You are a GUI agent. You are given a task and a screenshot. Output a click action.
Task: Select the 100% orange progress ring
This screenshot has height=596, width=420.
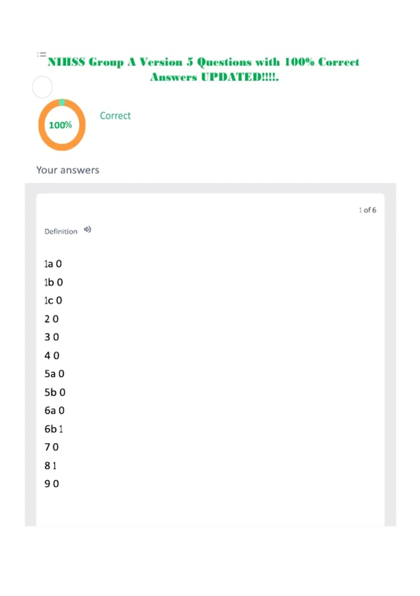point(62,125)
